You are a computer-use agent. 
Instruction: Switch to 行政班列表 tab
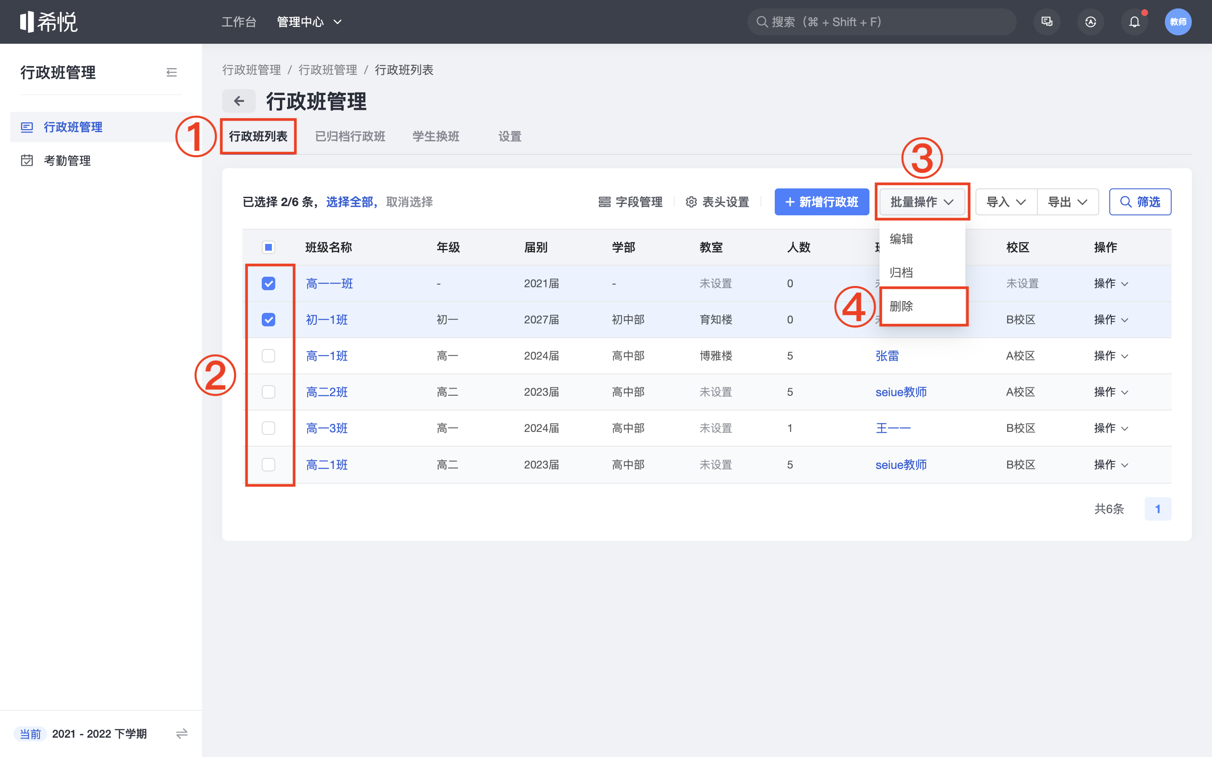coord(258,136)
